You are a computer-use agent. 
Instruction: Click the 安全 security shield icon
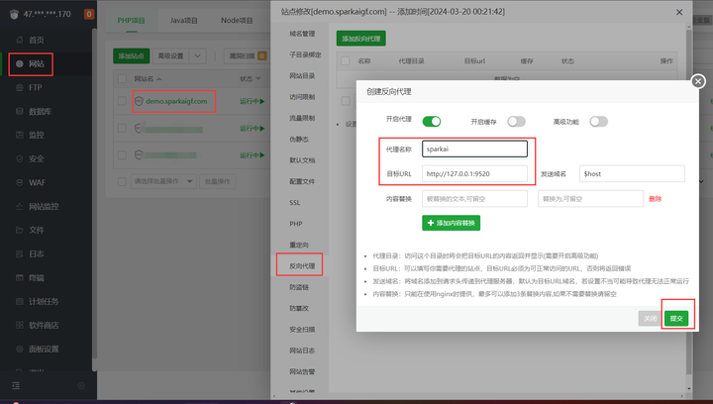[18, 158]
